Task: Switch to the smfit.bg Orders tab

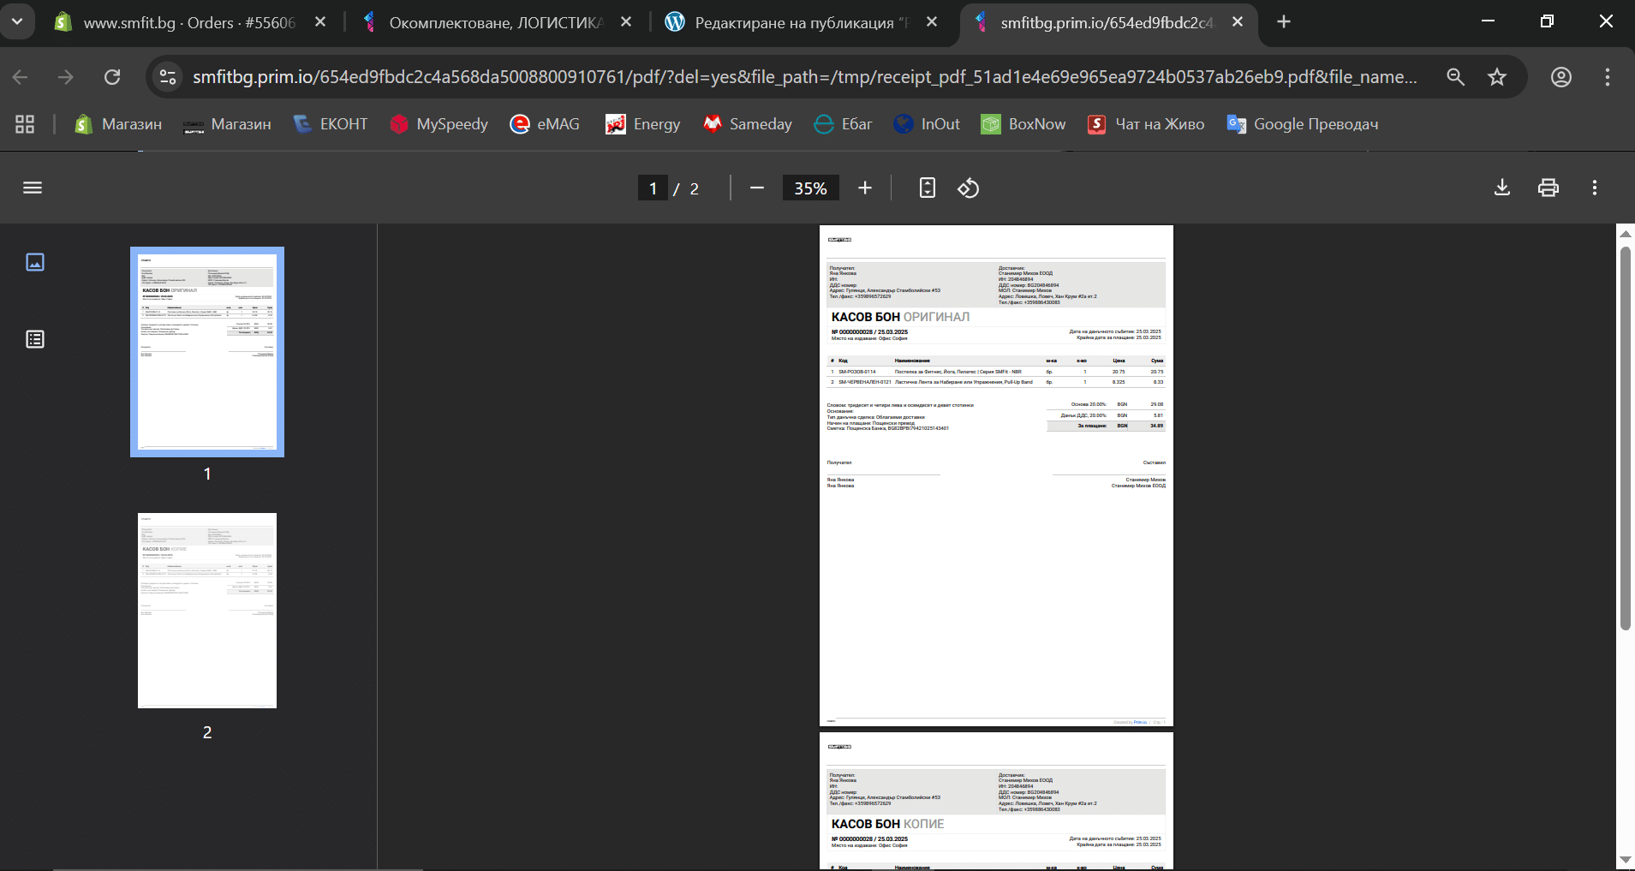Action: (x=188, y=22)
